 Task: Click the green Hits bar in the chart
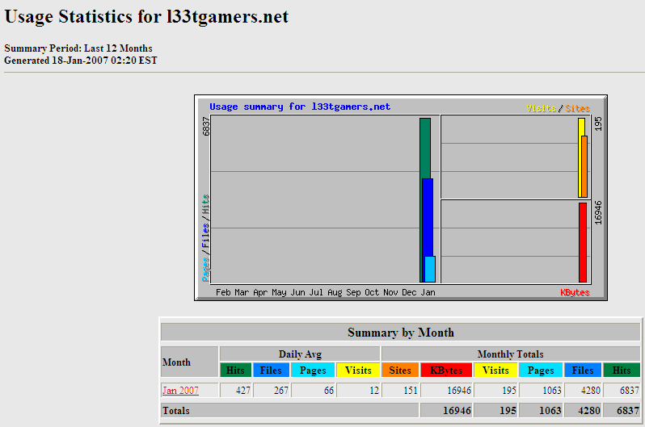(x=424, y=148)
